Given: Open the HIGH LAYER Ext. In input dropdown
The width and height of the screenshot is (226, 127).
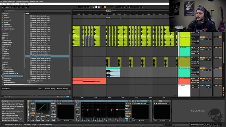Looking at the screenshot, I should pyautogui.click(x=195, y=37).
